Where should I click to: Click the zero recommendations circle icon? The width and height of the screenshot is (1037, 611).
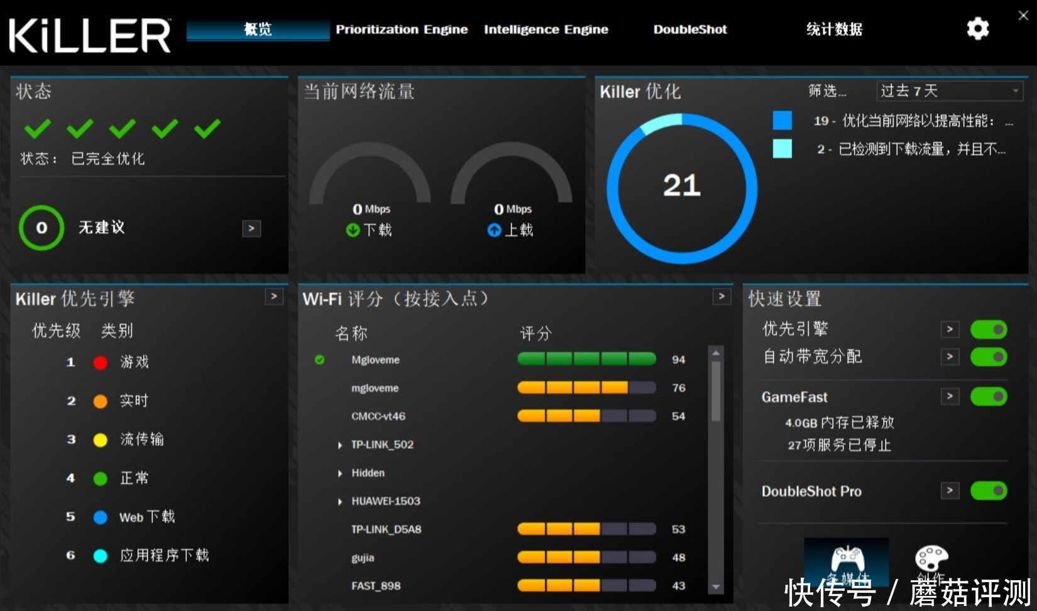41,228
